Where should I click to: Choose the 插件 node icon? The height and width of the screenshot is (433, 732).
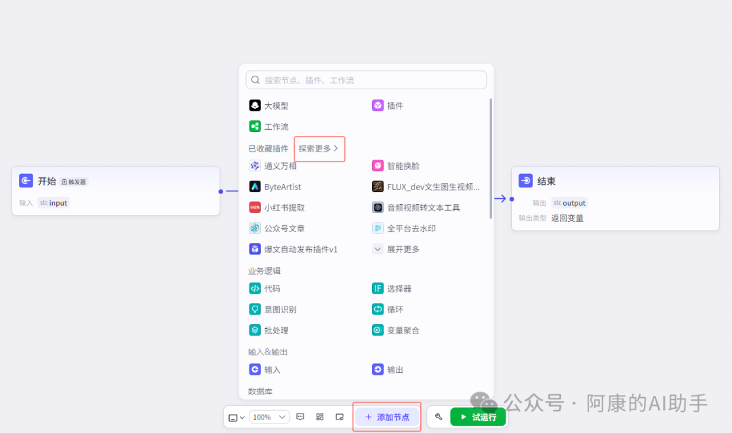(x=378, y=106)
